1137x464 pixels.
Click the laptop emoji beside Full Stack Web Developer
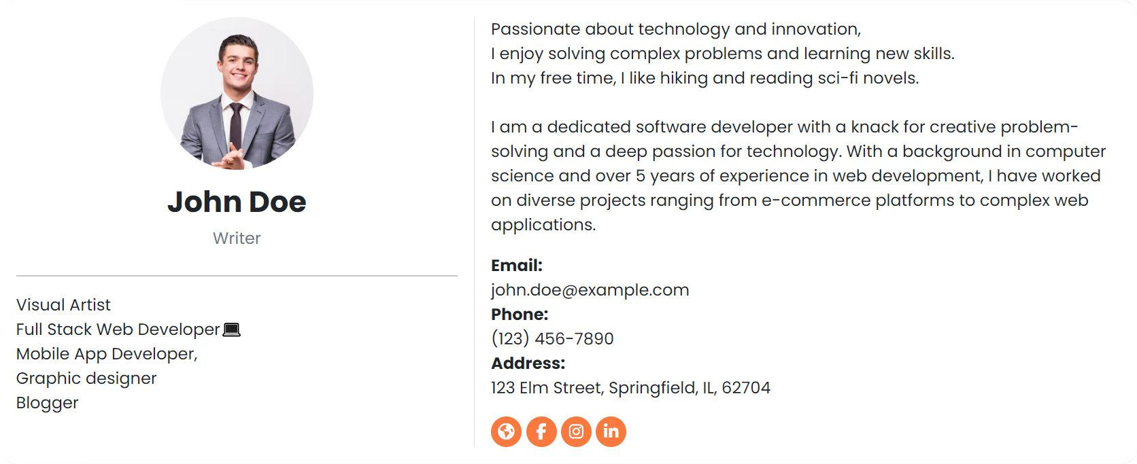(232, 329)
